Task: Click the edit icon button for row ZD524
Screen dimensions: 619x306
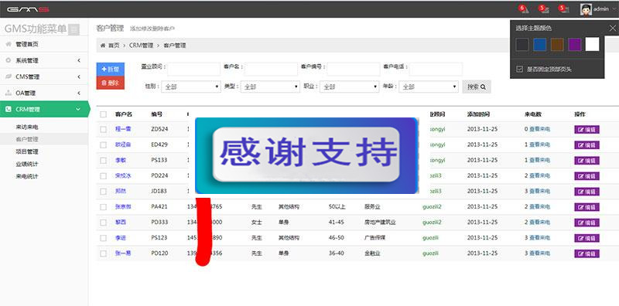Action: 587,129
